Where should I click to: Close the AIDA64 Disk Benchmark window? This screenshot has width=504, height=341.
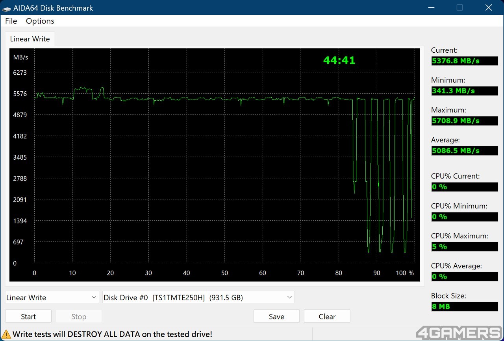point(489,7)
